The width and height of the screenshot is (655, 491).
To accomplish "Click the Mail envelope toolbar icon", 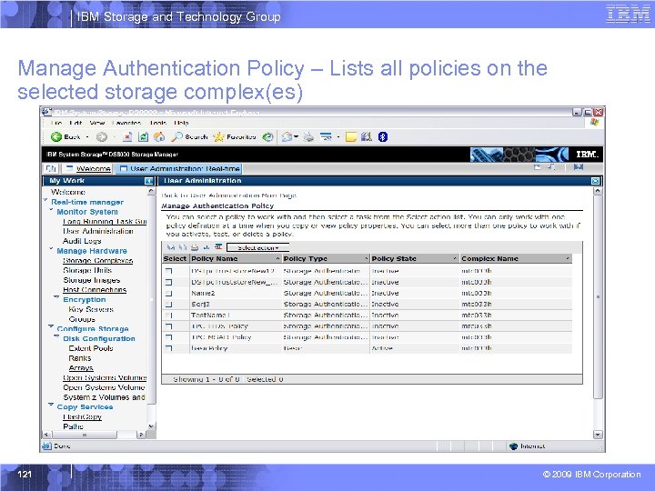I will pyautogui.click(x=287, y=137).
